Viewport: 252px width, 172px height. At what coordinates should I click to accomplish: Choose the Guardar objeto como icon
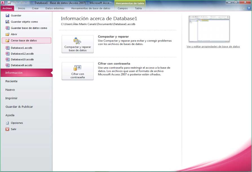[x=7, y=22]
